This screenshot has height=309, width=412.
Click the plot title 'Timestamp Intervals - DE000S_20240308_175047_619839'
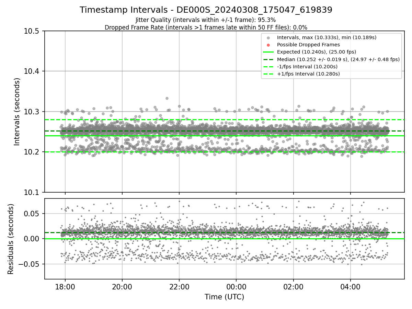coord(206,10)
